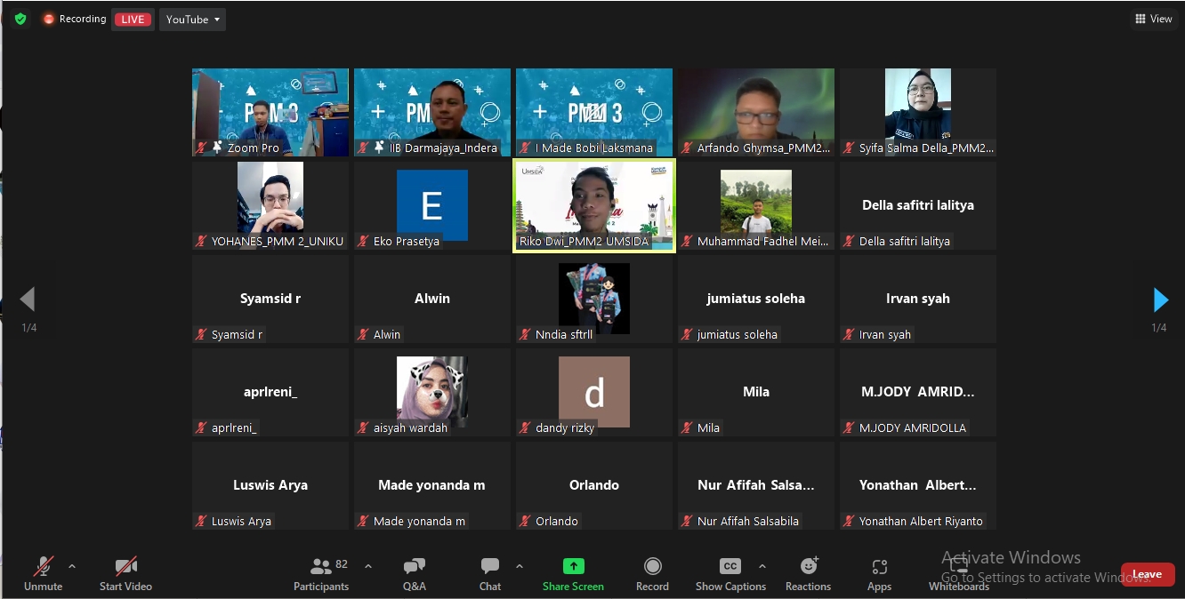
Task: Open Whiteboards from the toolbar
Action: coord(958,574)
